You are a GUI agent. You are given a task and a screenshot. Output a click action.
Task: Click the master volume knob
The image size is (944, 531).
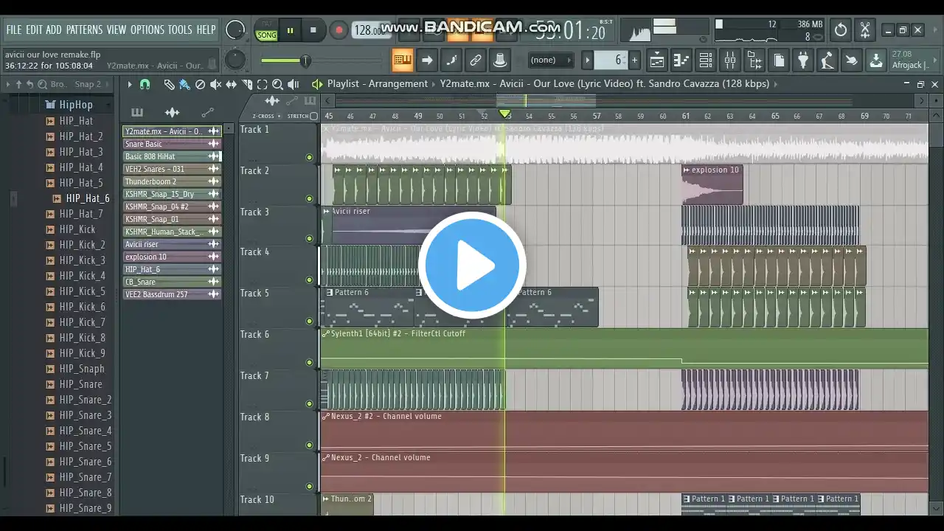pyautogui.click(x=235, y=29)
